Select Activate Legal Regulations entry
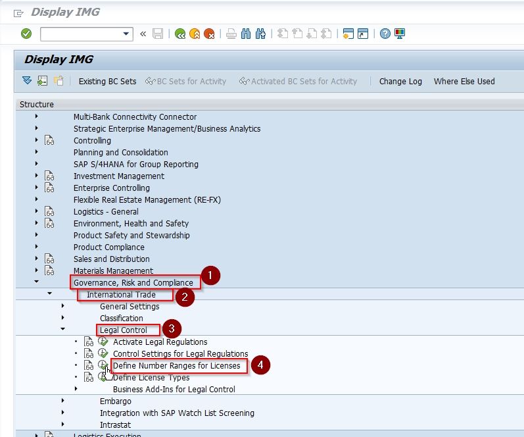This screenshot has height=437, width=524. (160, 342)
